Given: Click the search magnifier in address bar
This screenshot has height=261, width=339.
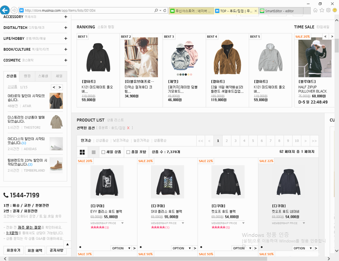Looking at the screenshot, I should coord(156,10).
